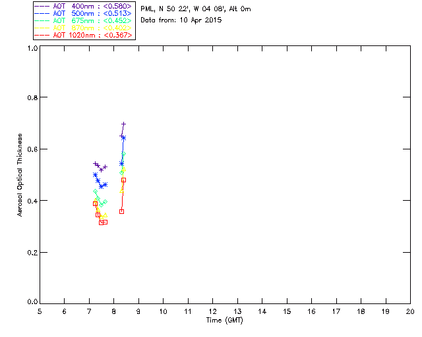This screenshot has height=337, width=422.
Task: Click the 0.6 y-axis tick label
Action: (32, 149)
